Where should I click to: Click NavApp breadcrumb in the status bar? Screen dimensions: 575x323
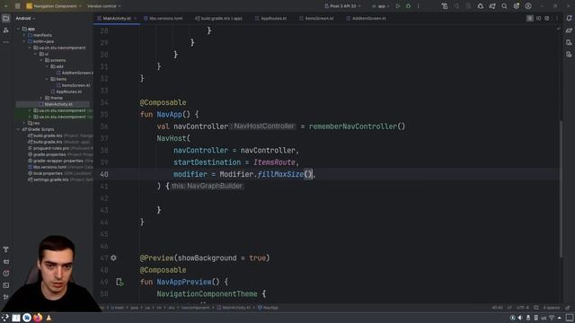268,308
